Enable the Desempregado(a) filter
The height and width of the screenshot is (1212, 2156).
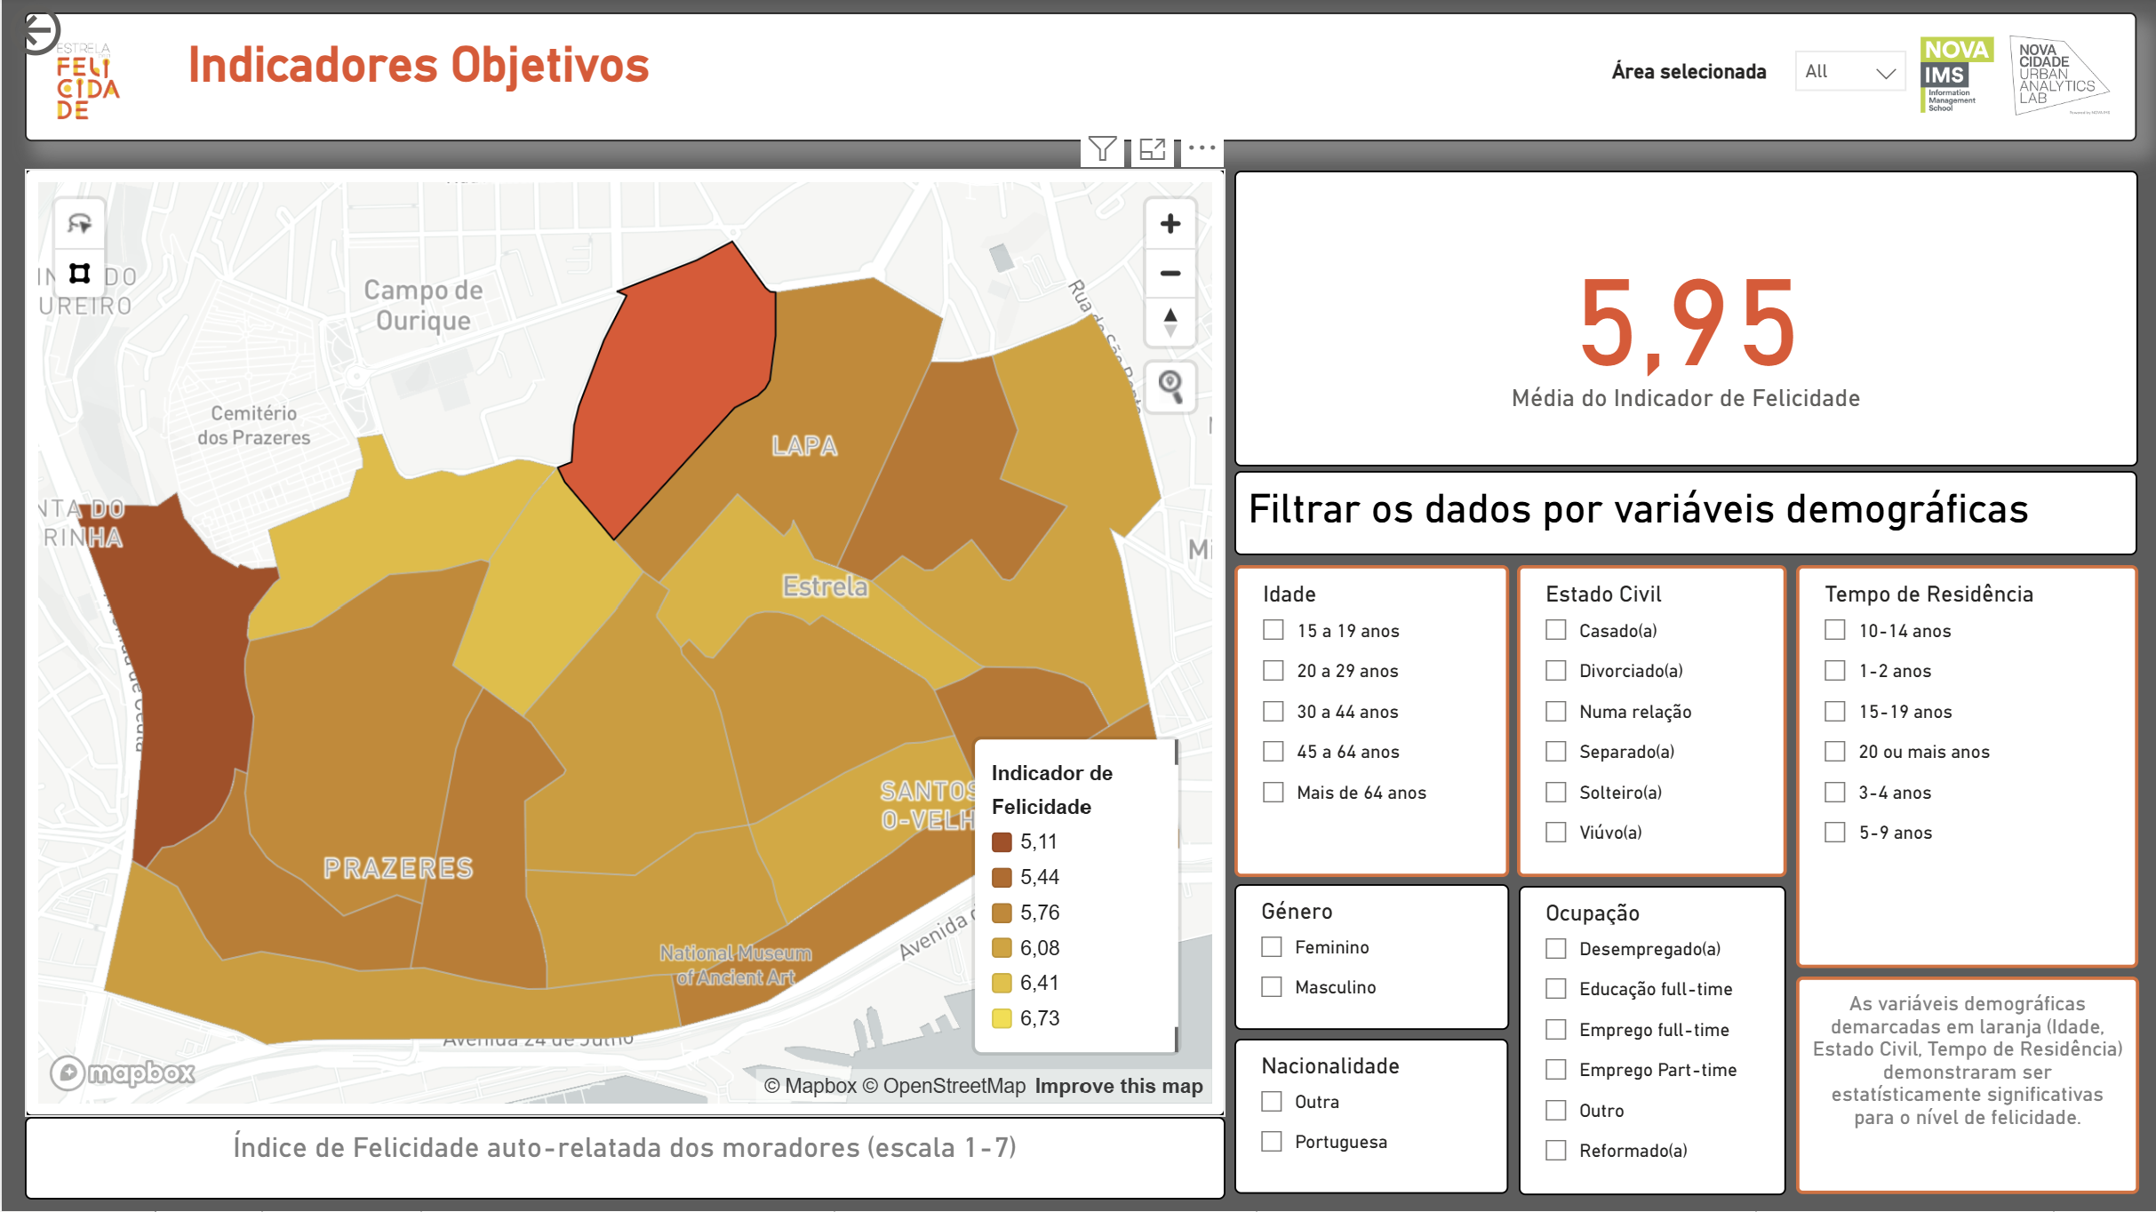click(1556, 948)
